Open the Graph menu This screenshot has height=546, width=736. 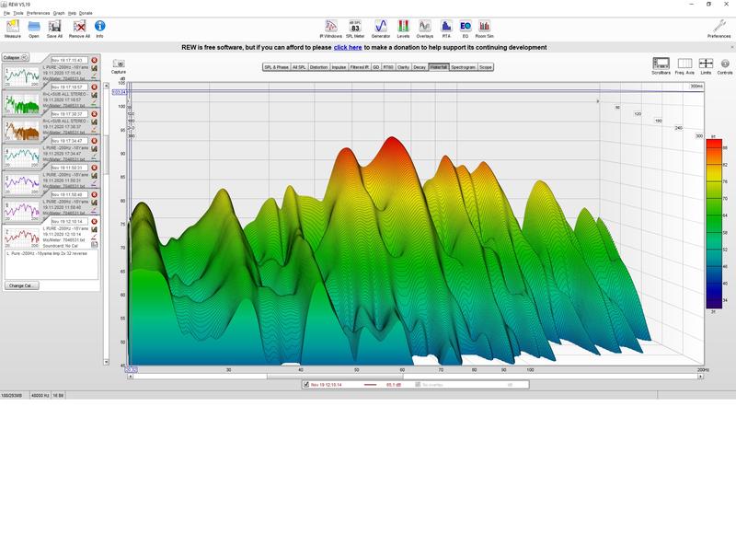coord(59,13)
